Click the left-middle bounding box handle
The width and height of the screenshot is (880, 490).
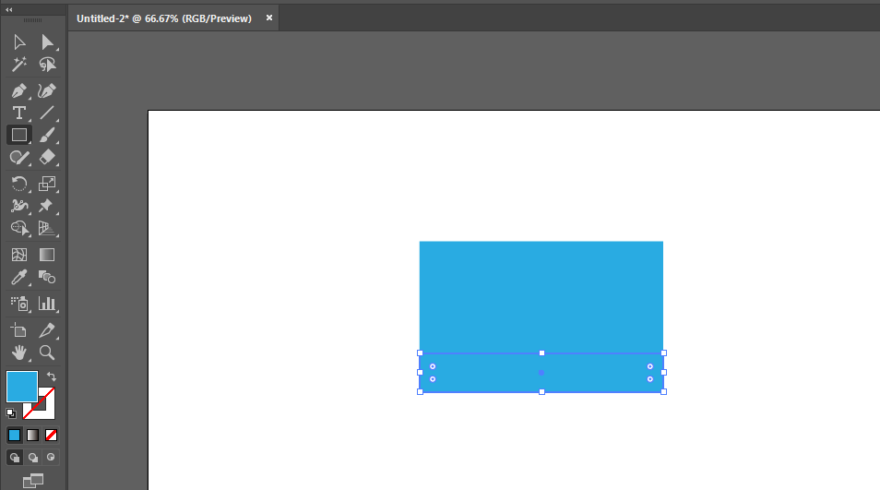click(x=420, y=373)
